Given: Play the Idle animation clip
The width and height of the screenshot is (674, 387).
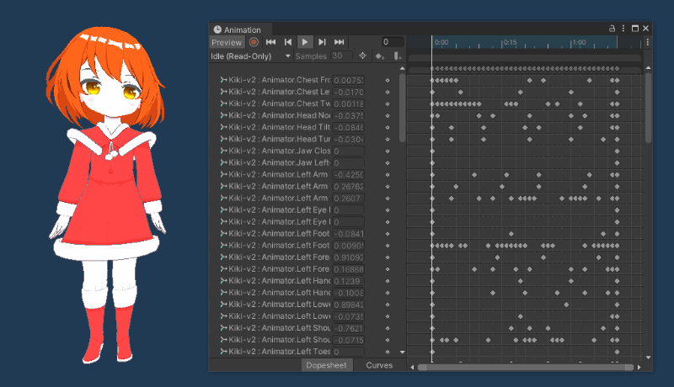Looking at the screenshot, I should point(305,42).
